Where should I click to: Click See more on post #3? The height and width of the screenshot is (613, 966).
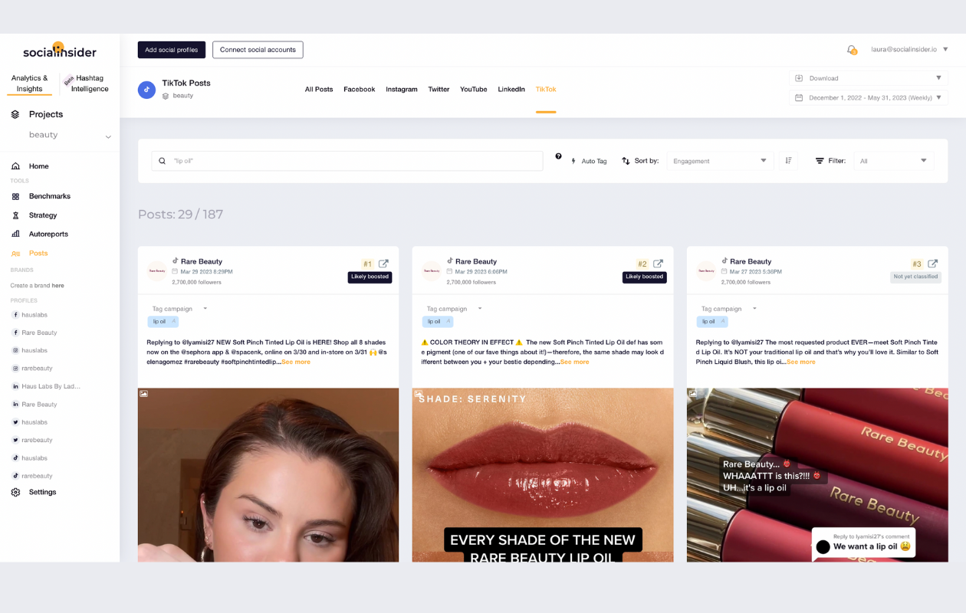pos(801,362)
